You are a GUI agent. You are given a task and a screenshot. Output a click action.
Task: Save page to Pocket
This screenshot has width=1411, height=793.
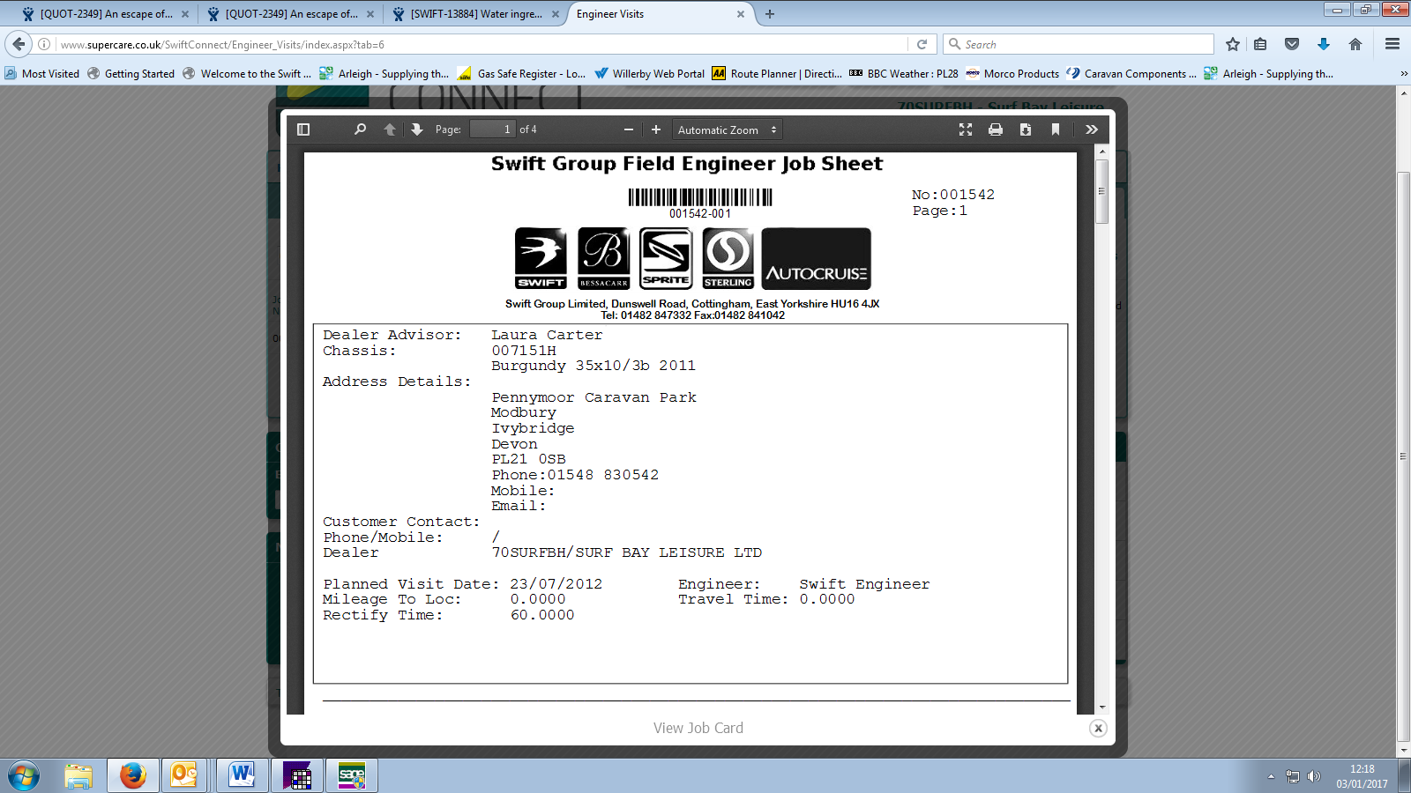pyautogui.click(x=1292, y=44)
